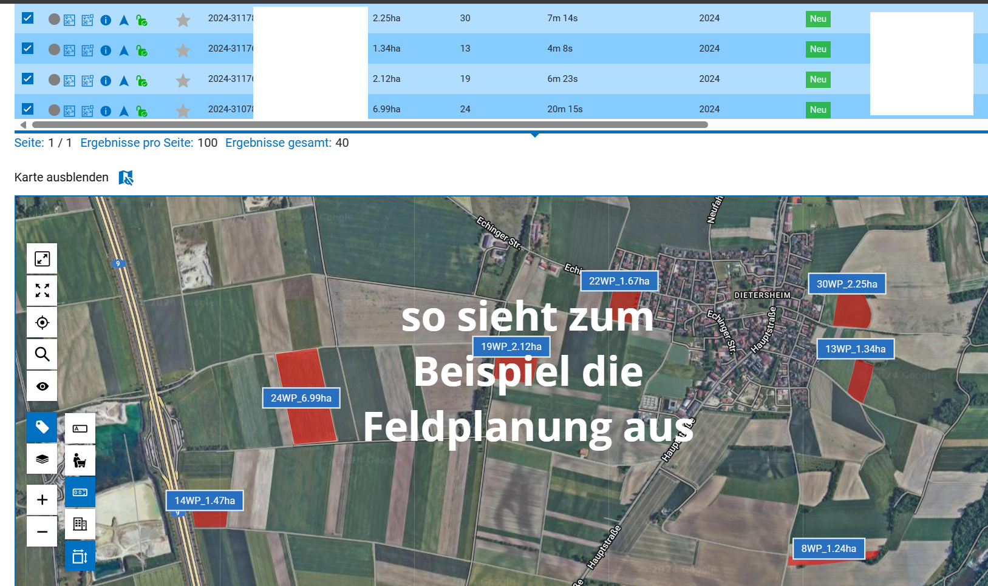Click the crossed-out map icon

click(126, 178)
